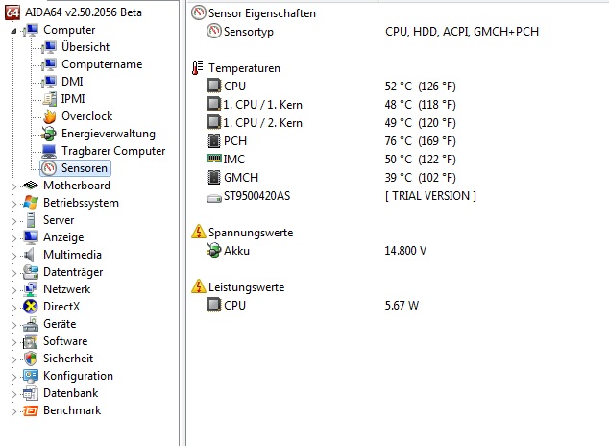The height and width of the screenshot is (446, 609).
Task: Click the Sicherheit shield icon
Action: [31, 359]
